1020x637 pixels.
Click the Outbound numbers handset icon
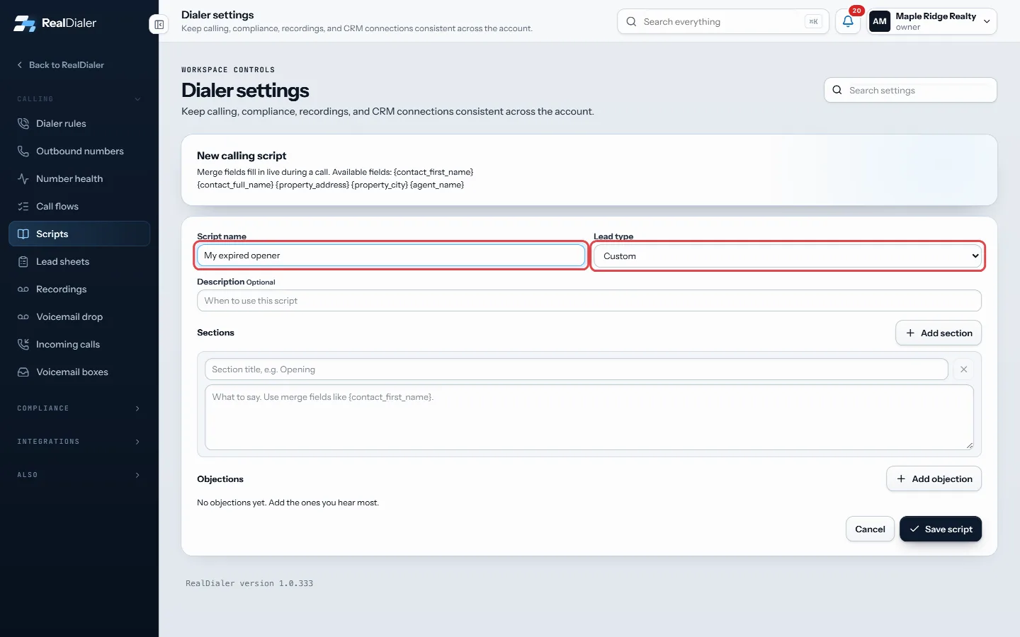(x=23, y=151)
